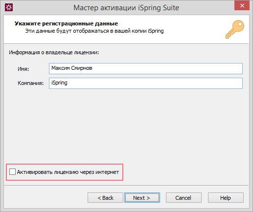253x212 pixels.
Task: Go to the previous step with Back
Action: (x=105, y=198)
